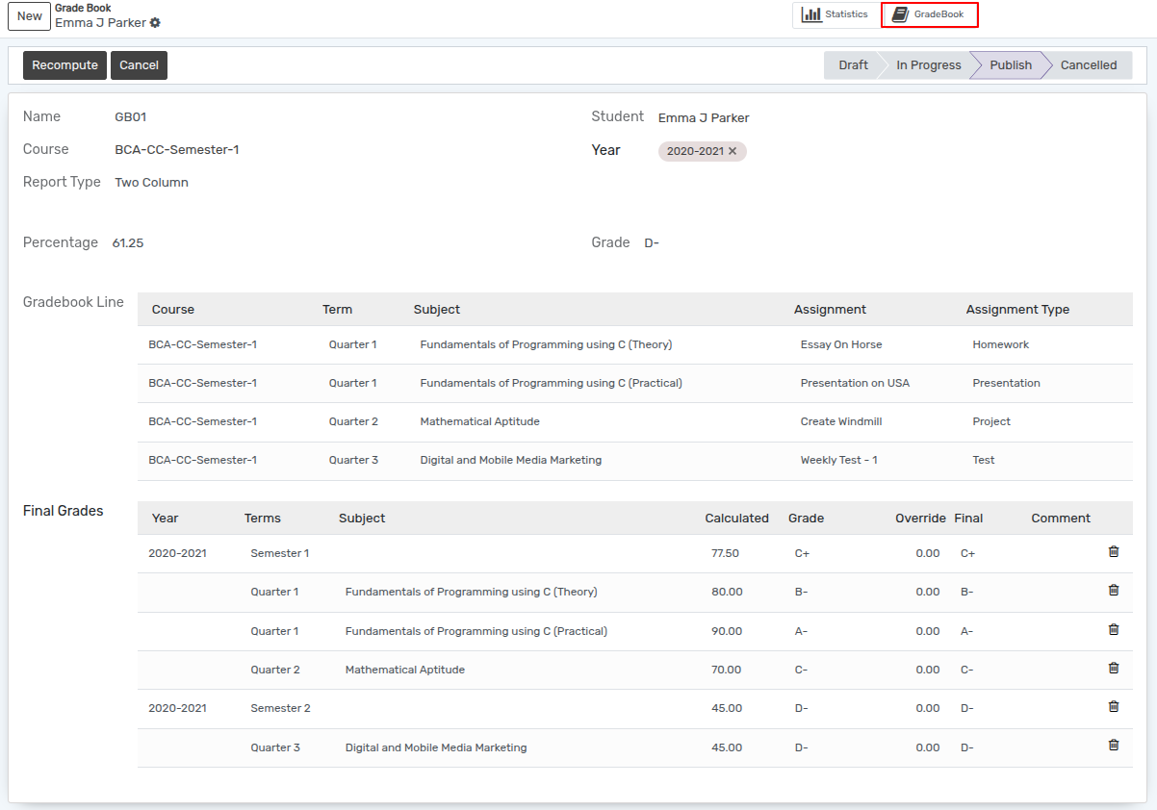Click the Cancel button
1157x810 pixels.
(139, 65)
